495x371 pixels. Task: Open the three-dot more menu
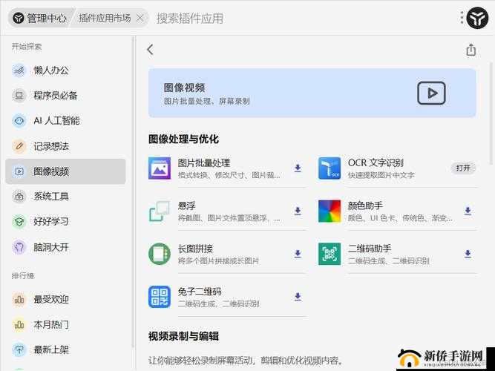coord(462,18)
